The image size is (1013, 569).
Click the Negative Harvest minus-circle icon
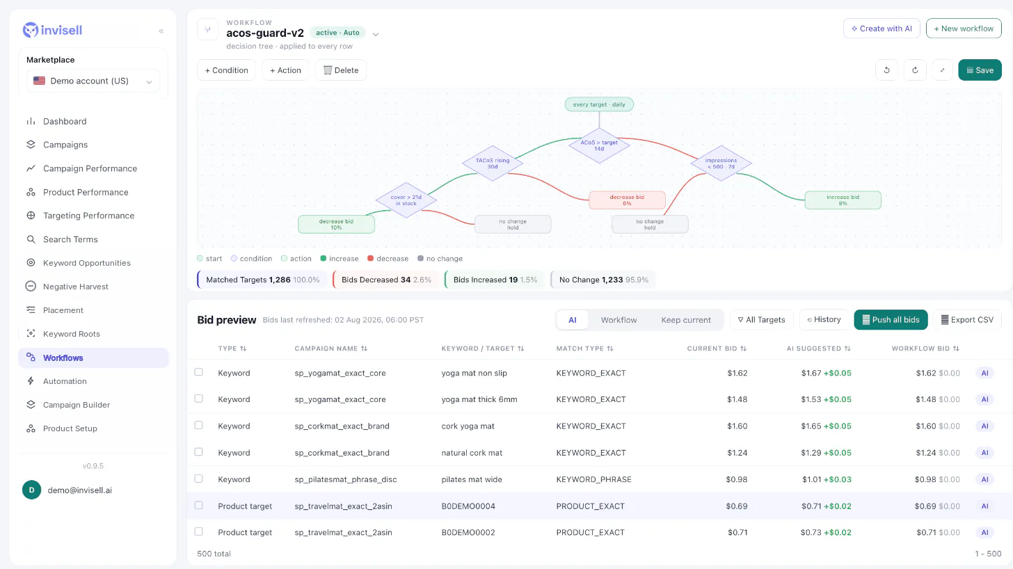coord(31,286)
